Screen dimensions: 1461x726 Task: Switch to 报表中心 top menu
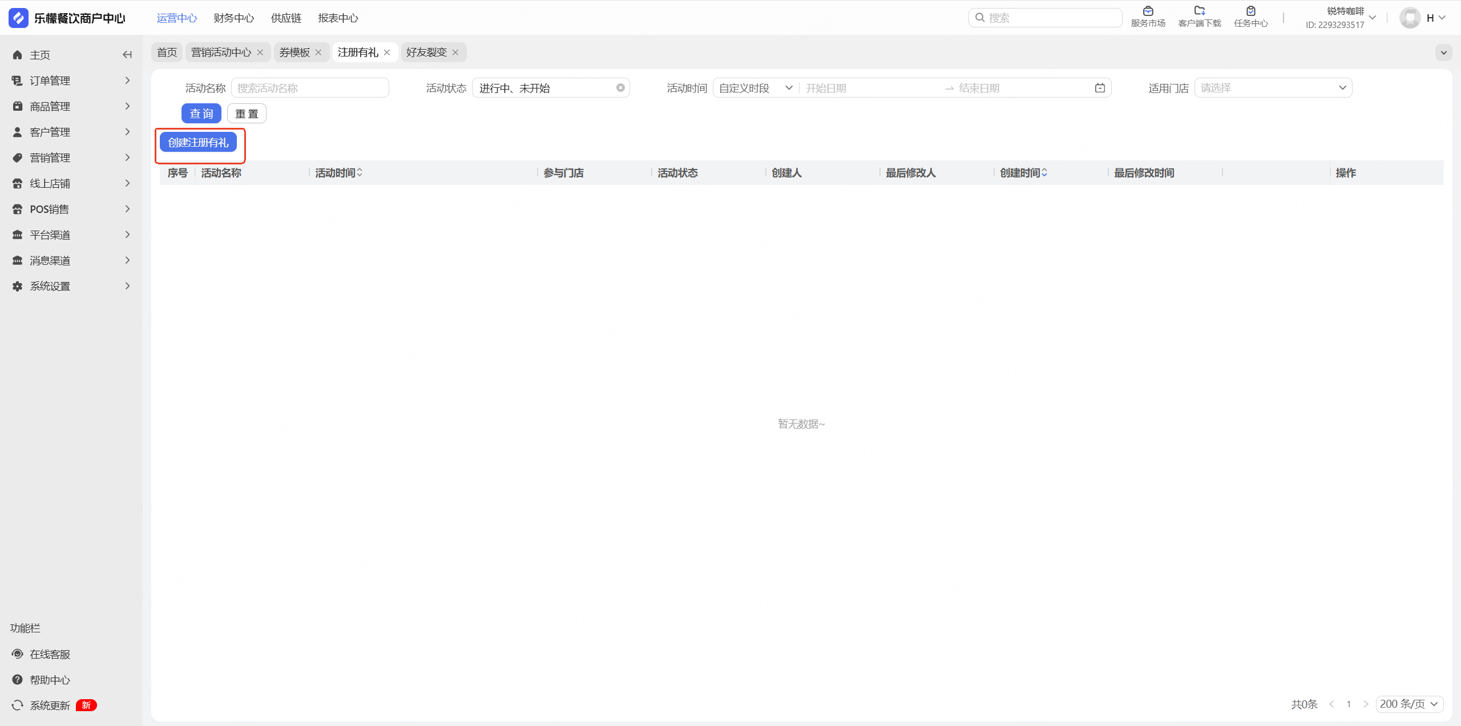(x=338, y=18)
